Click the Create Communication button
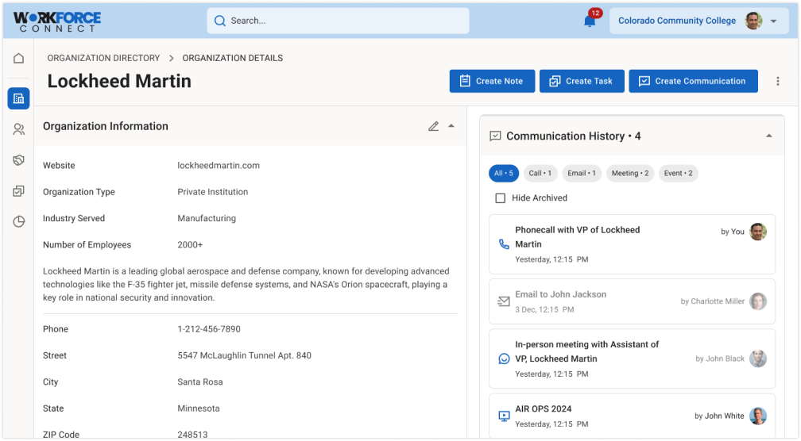 coord(693,81)
